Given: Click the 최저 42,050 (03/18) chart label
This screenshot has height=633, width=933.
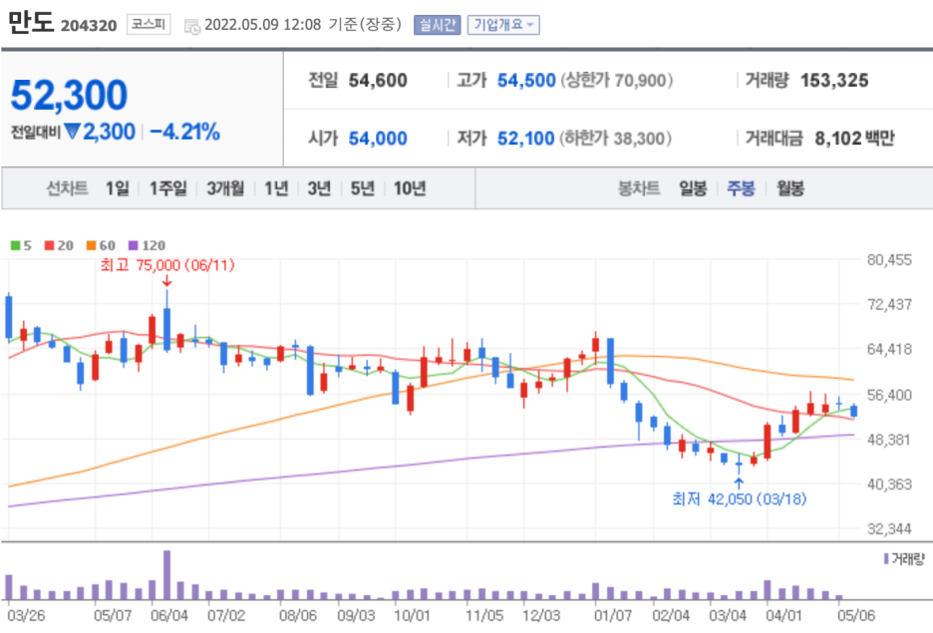Looking at the screenshot, I should (739, 498).
